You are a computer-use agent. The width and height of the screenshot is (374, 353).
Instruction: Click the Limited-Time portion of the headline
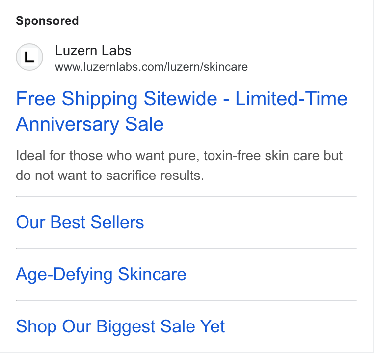(291, 98)
